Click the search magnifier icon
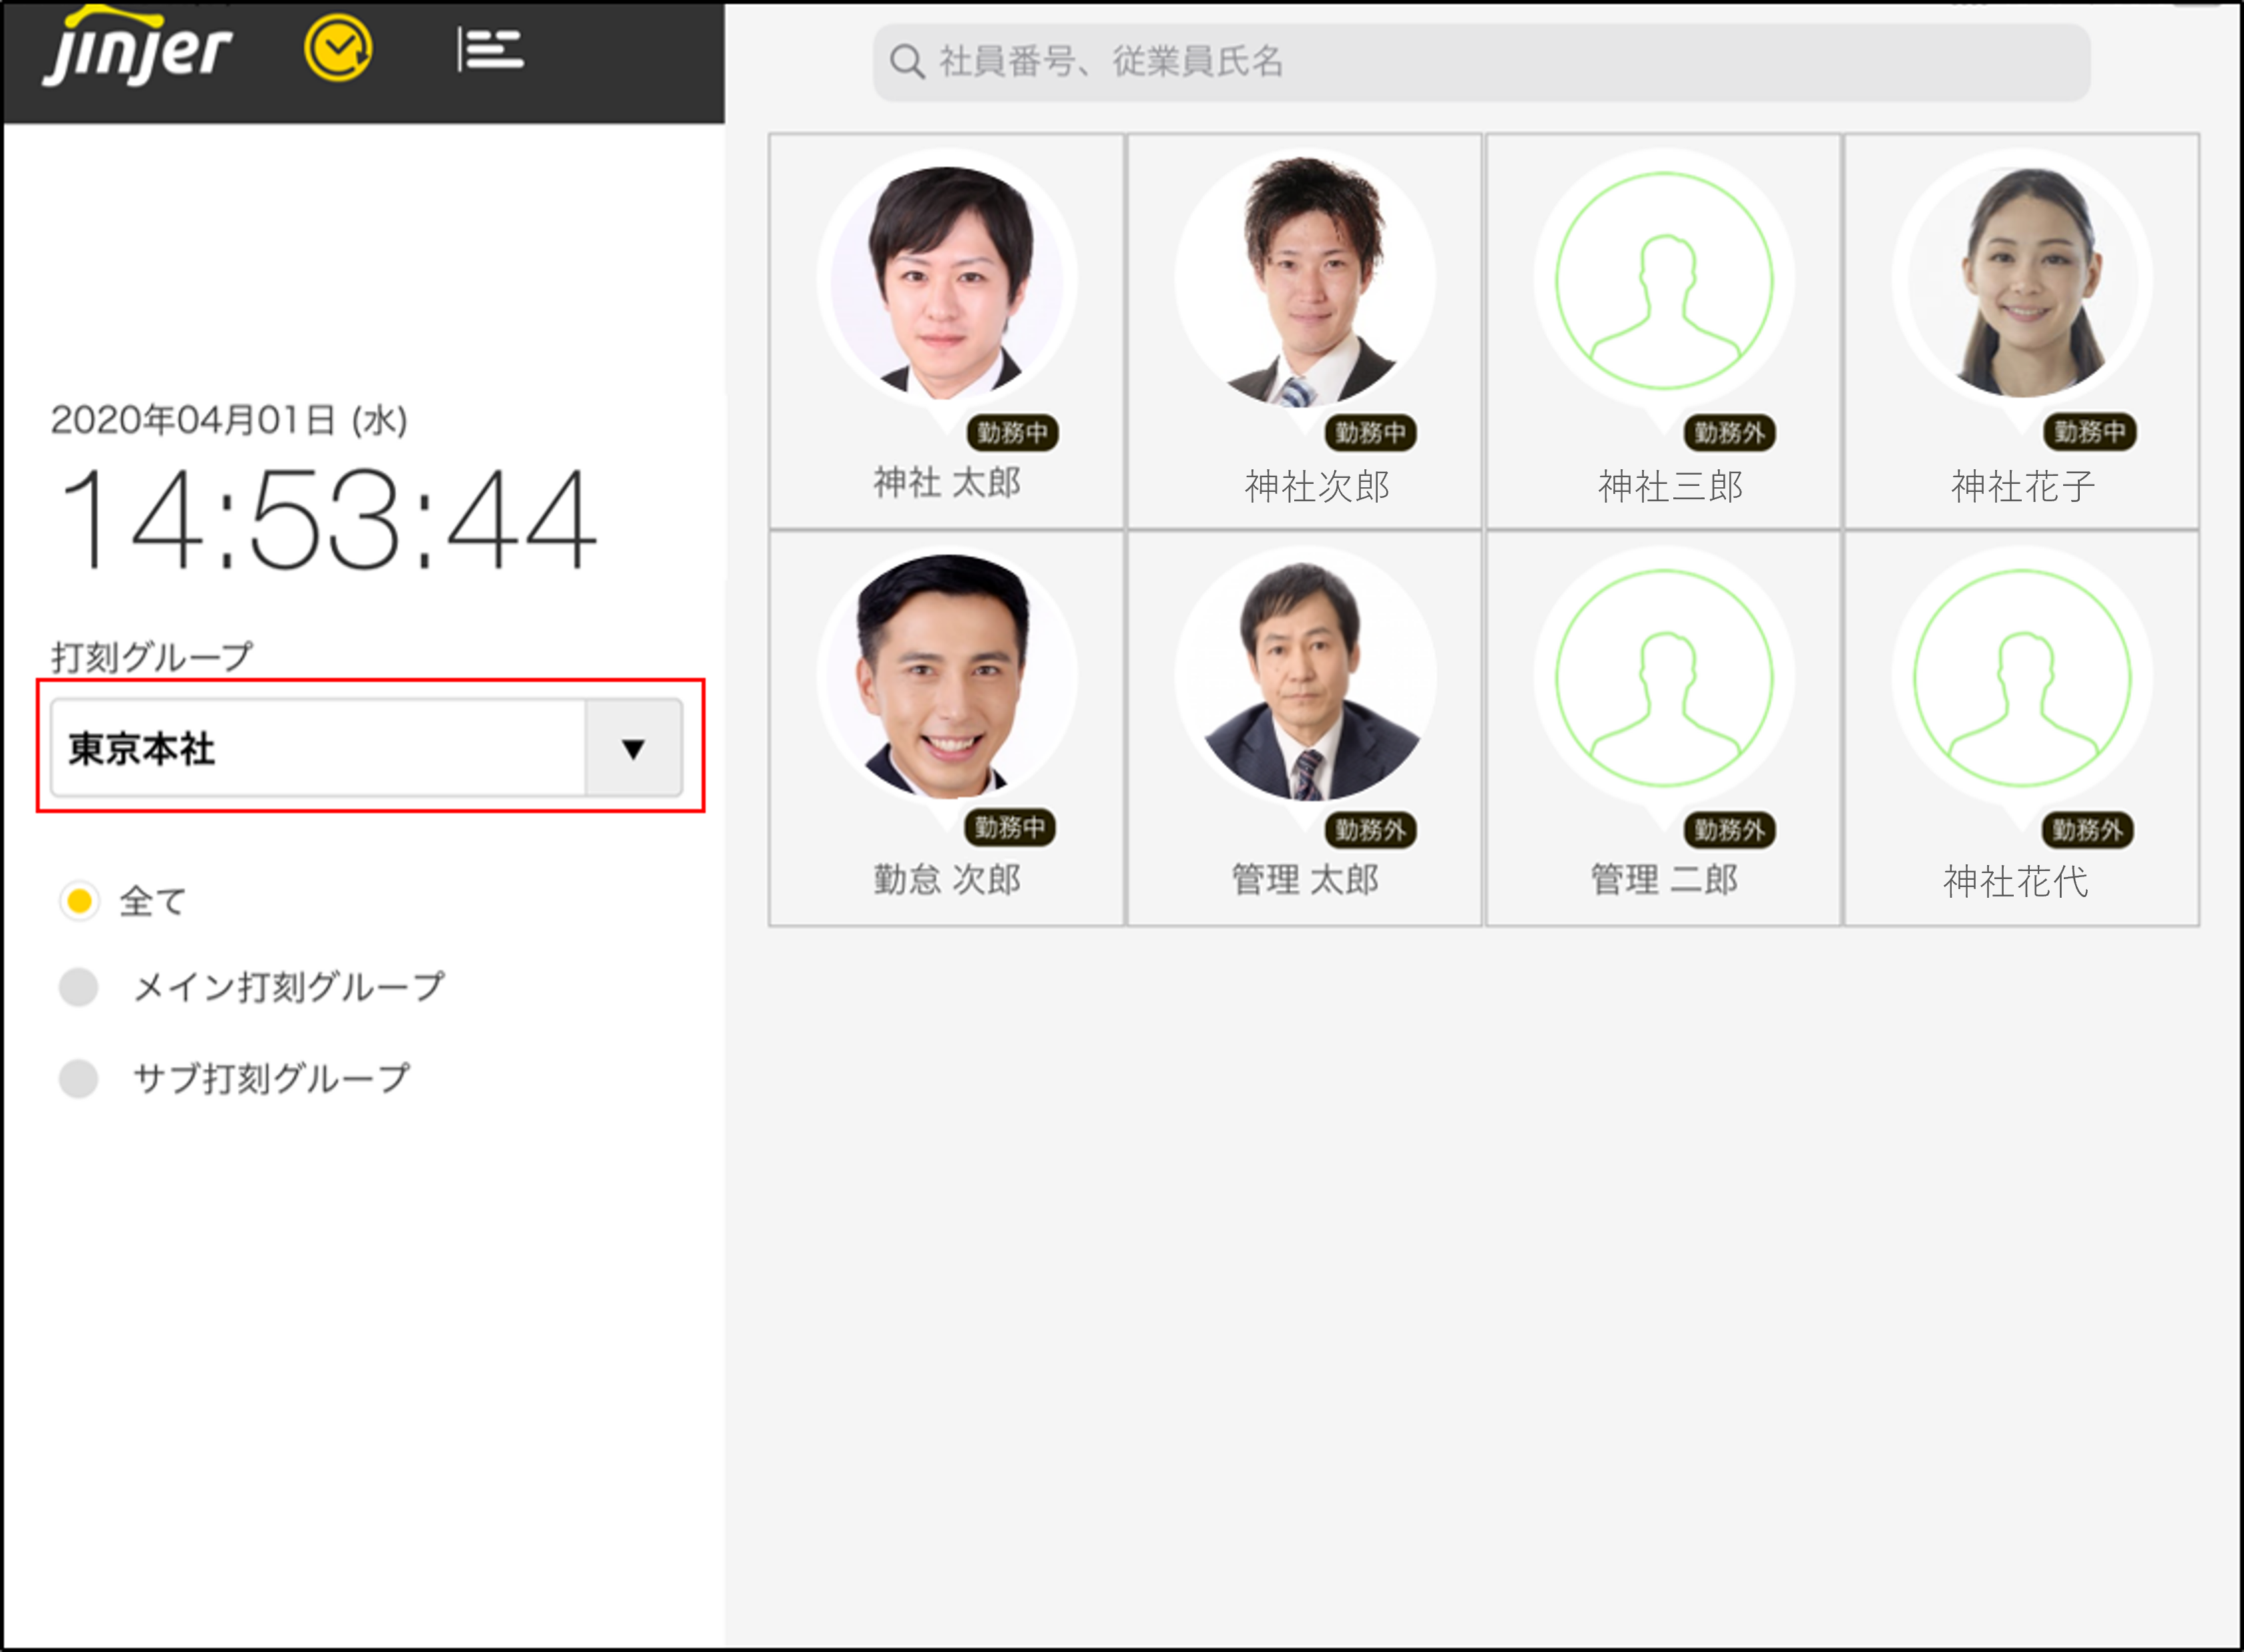Viewport: 2244px width, 1652px height. tap(906, 62)
